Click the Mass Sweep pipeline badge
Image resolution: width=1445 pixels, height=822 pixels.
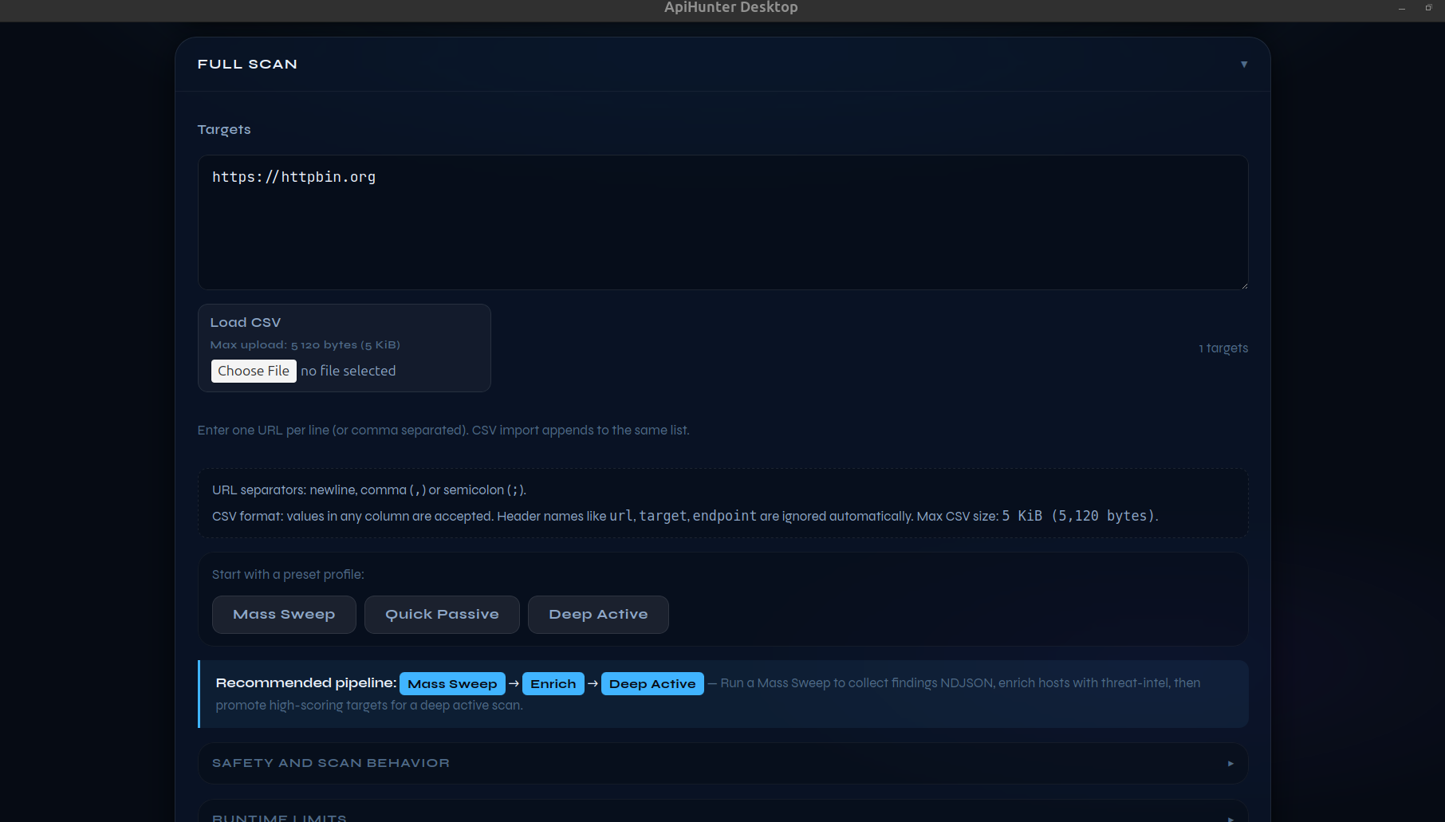(x=452, y=684)
